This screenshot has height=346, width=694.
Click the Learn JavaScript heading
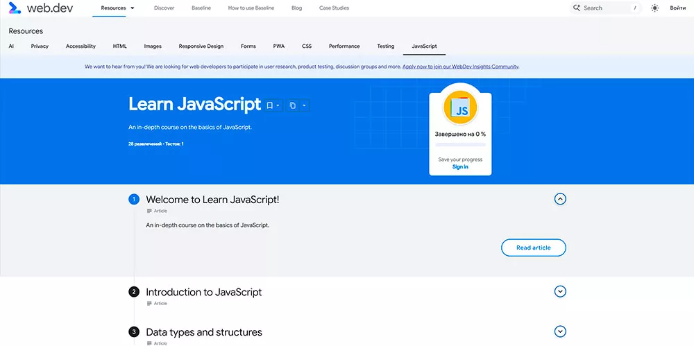click(195, 105)
